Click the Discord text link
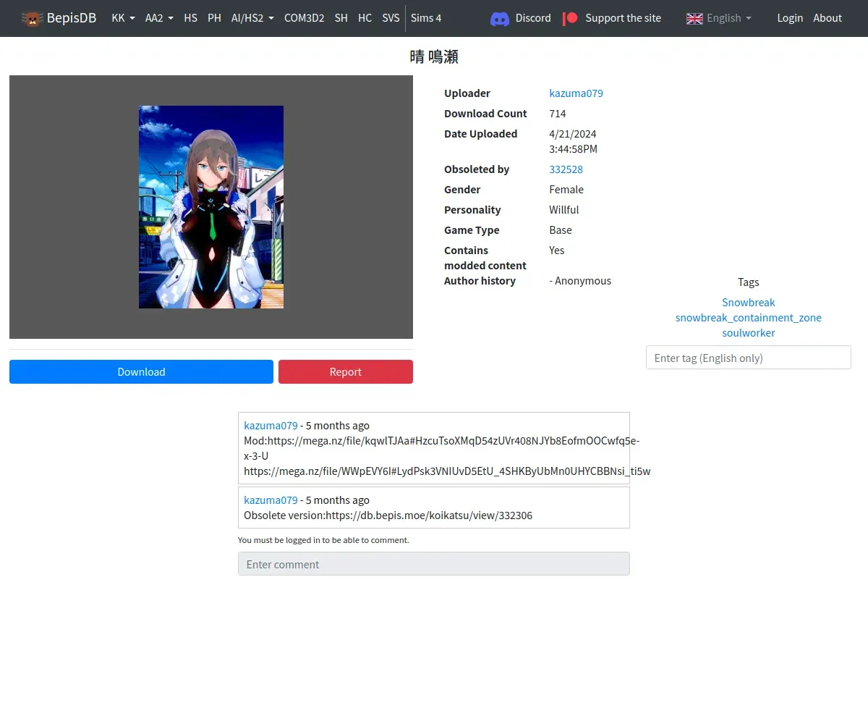 pyautogui.click(x=533, y=18)
